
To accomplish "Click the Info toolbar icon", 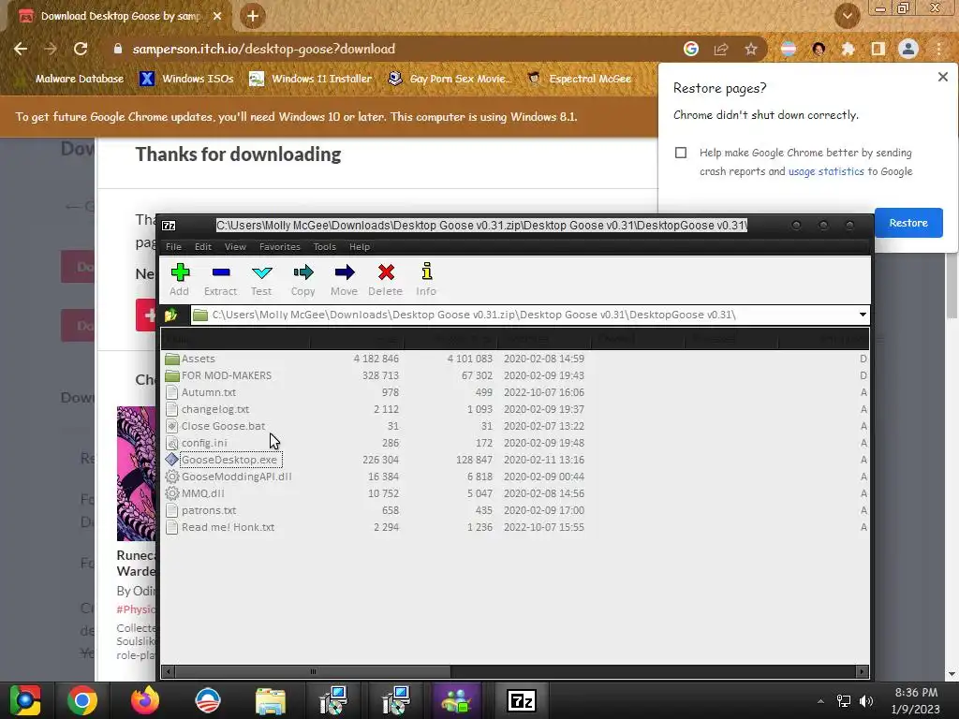I will pyautogui.click(x=426, y=279).
